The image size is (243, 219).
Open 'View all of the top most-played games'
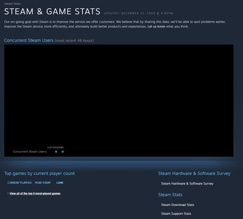pos(35,194)
